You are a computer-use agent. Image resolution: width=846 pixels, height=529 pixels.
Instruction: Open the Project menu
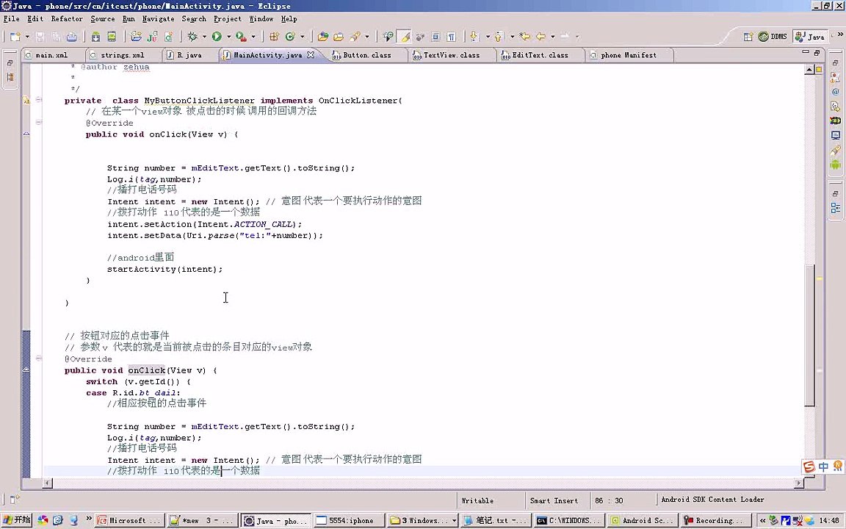tap(228, 19)
